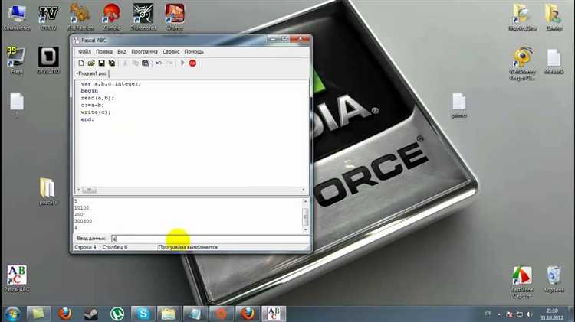575x322 pixels.
Task: Click the 'var a,b,c:integer;' line
Action: pos(110,84)
